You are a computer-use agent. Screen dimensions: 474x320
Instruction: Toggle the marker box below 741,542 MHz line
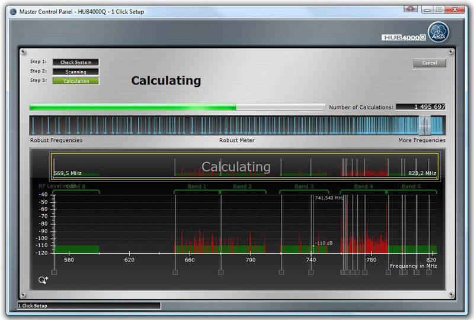point(311,272)
